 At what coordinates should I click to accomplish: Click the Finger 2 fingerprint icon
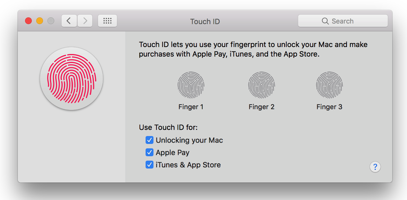[262, 85]
